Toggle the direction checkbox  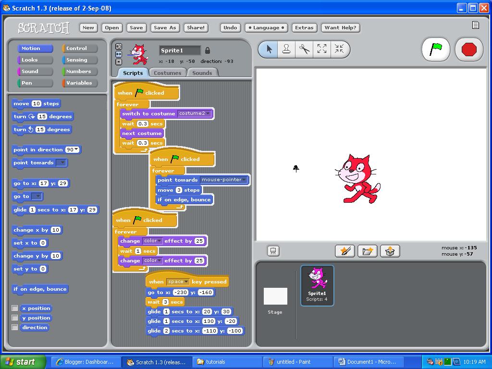point(15,327)
